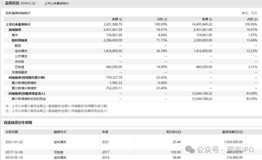Click the 占比① column header
Viewport: 262px width, 160px height.
tap(162, 19)
